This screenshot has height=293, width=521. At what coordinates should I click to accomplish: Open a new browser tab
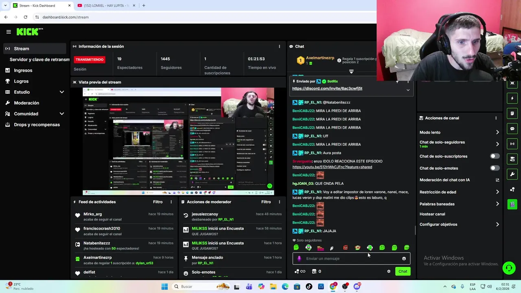tap(143, 5)
